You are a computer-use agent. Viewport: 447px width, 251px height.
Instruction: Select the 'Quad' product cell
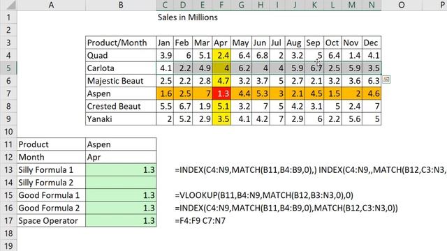(121, 56)
